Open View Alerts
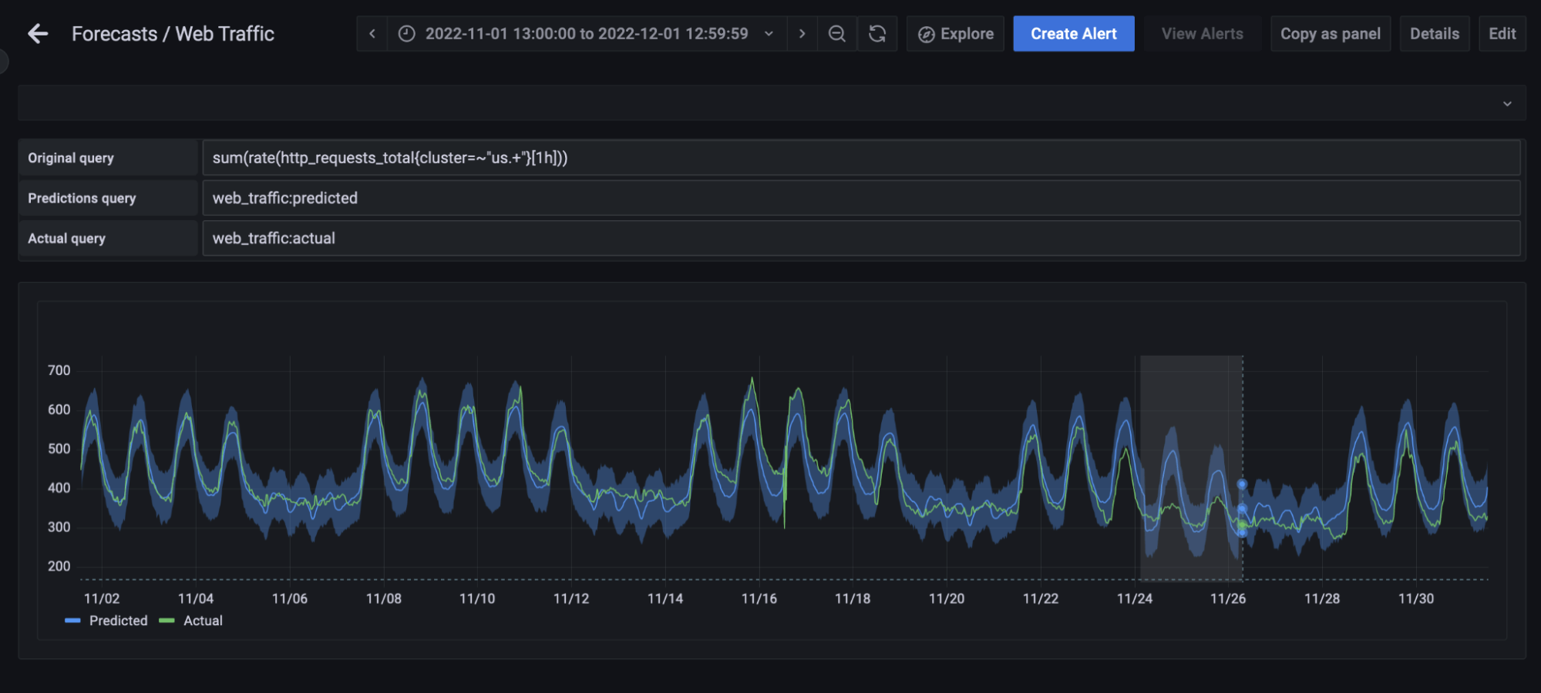The height and width of the screenshot is (693, 1541). tap(1202, 34)
